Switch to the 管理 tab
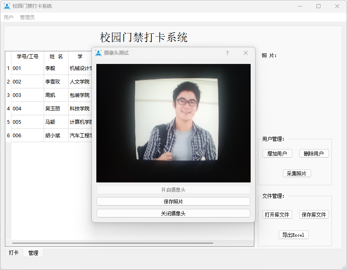This screenshot has width=347, height=270. click(33, 253)
